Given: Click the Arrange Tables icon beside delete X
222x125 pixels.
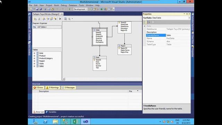Looking at the screenshot, I should click(x=65, y=19).
